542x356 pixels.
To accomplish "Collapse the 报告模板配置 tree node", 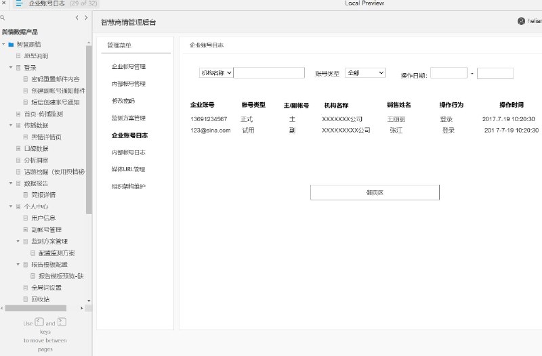I will pyautogui.click(x=18, y=264).
